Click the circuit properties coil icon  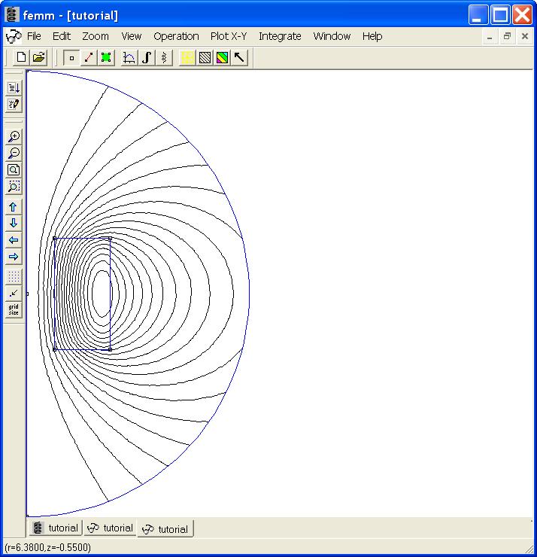(x=164, y=57)
